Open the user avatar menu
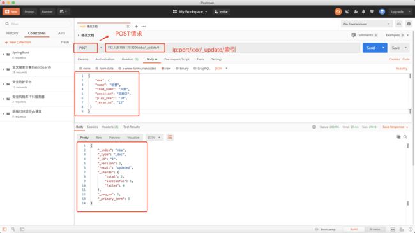The height and width of the screenshot is (233, 415). tap(382, 11)
